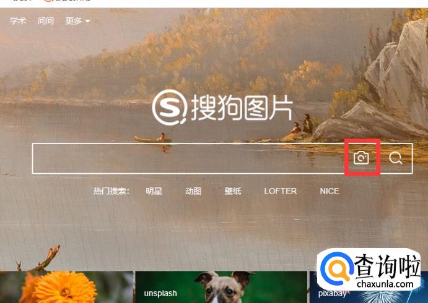This screenshot has width=428, height=303.
Task: Open the 更多 menu
Action: point(74,21)
